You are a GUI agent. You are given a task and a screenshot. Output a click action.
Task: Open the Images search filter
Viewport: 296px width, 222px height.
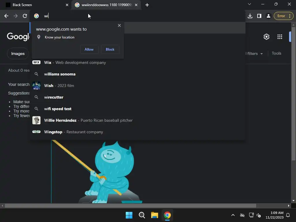(x=18, y=53)
